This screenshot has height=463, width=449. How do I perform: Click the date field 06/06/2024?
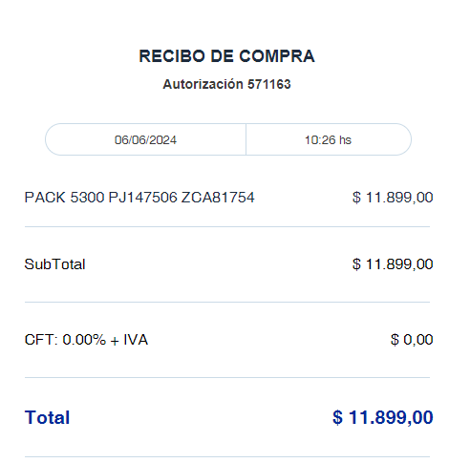(145, 139)
